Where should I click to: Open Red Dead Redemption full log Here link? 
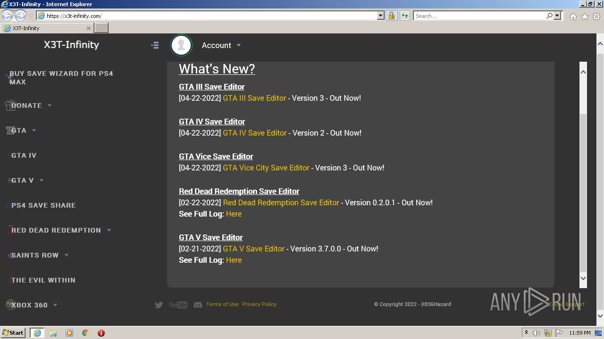tap(234, 214)
